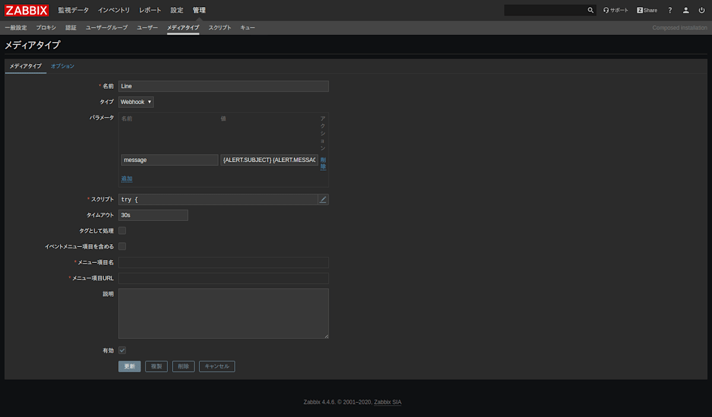The width and height of the screenshot is (712, 417).
Task: Select the メディアタイプ form tab
Action: [x=26, y=66]
